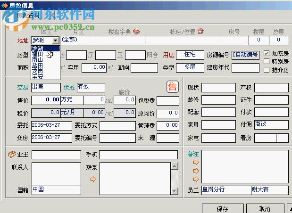Click the 联系 list scroll down arrow
Image resolution: width=292 pixels, height=213 pixels.
[175, 191]
